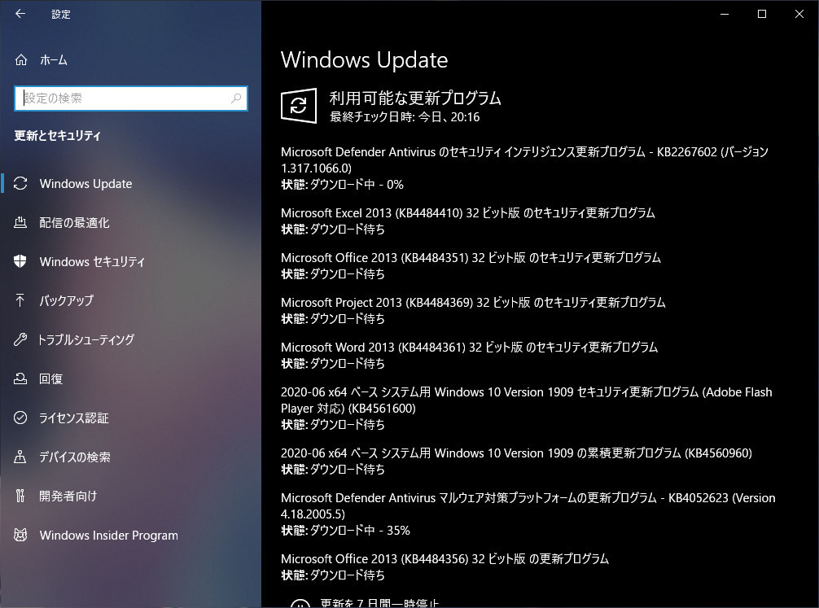Click the 回復 recovery icon

[x=20, y=378]
